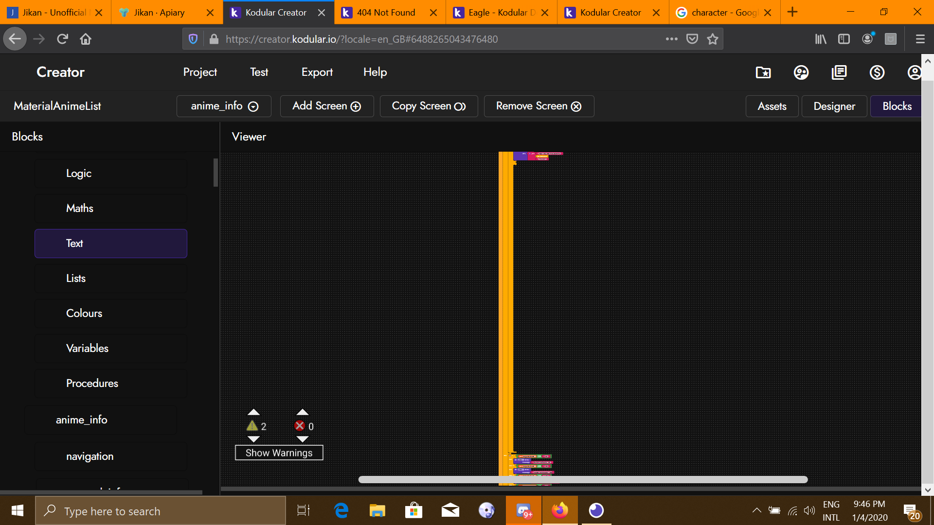
Task: Jump to previous warning arrow
Action: 253,412
